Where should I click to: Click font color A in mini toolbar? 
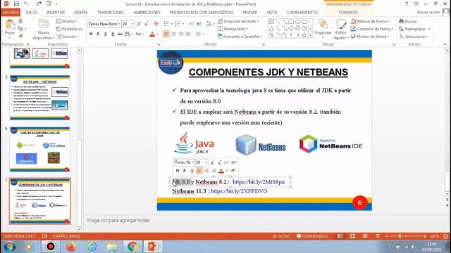coord(221,171)
